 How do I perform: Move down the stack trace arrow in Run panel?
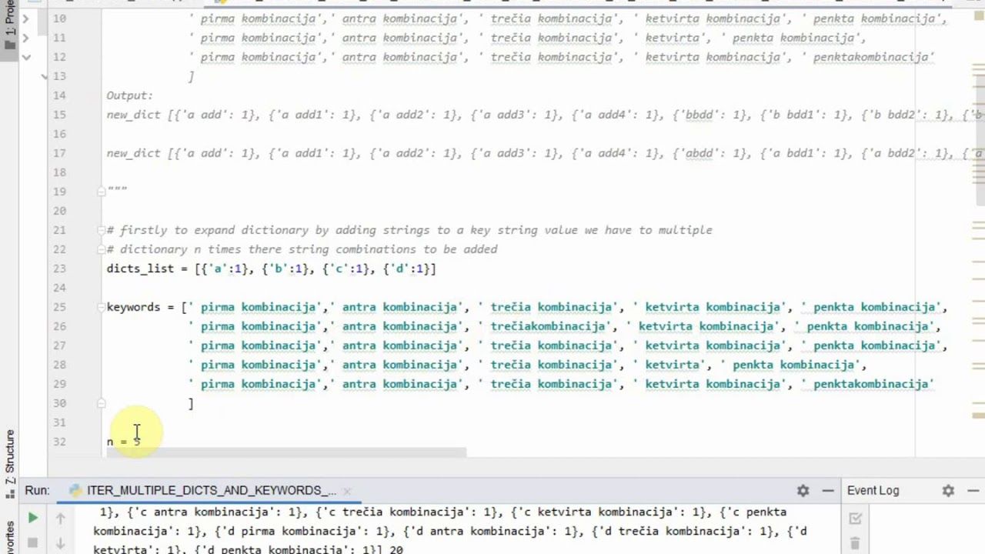tap(60, 543)
